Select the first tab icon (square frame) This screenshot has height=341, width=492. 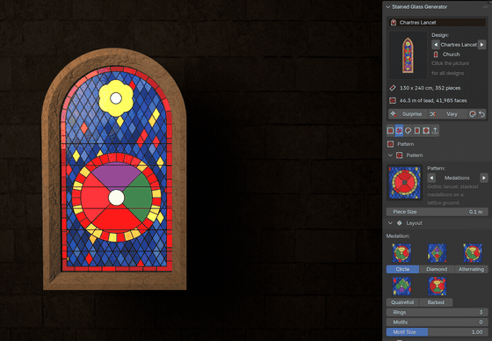coord(390,131)
